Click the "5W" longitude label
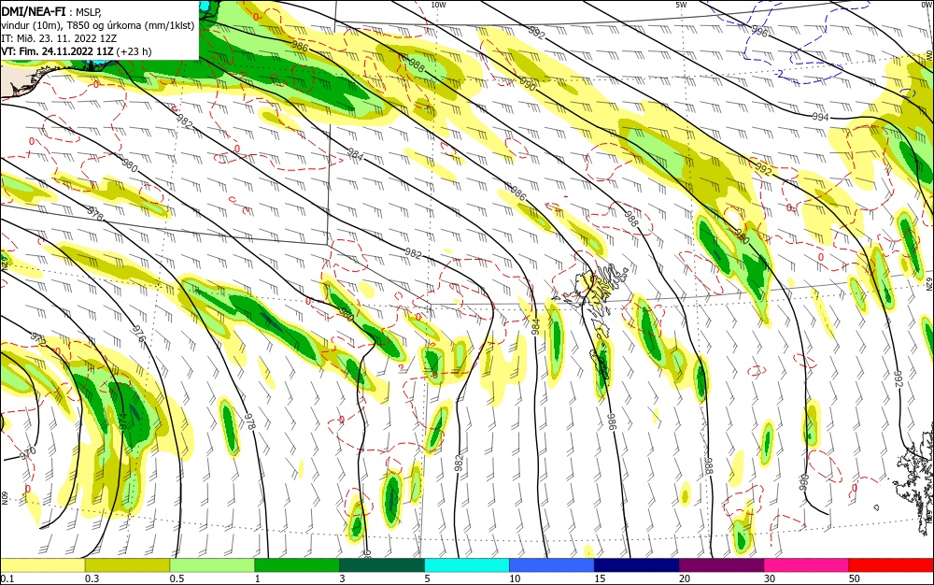Screen dimensions: 934x585 click(681, 5)
